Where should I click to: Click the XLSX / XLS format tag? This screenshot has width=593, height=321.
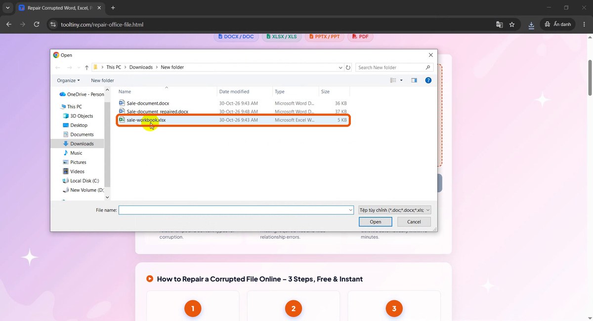(x=281, y=37)
